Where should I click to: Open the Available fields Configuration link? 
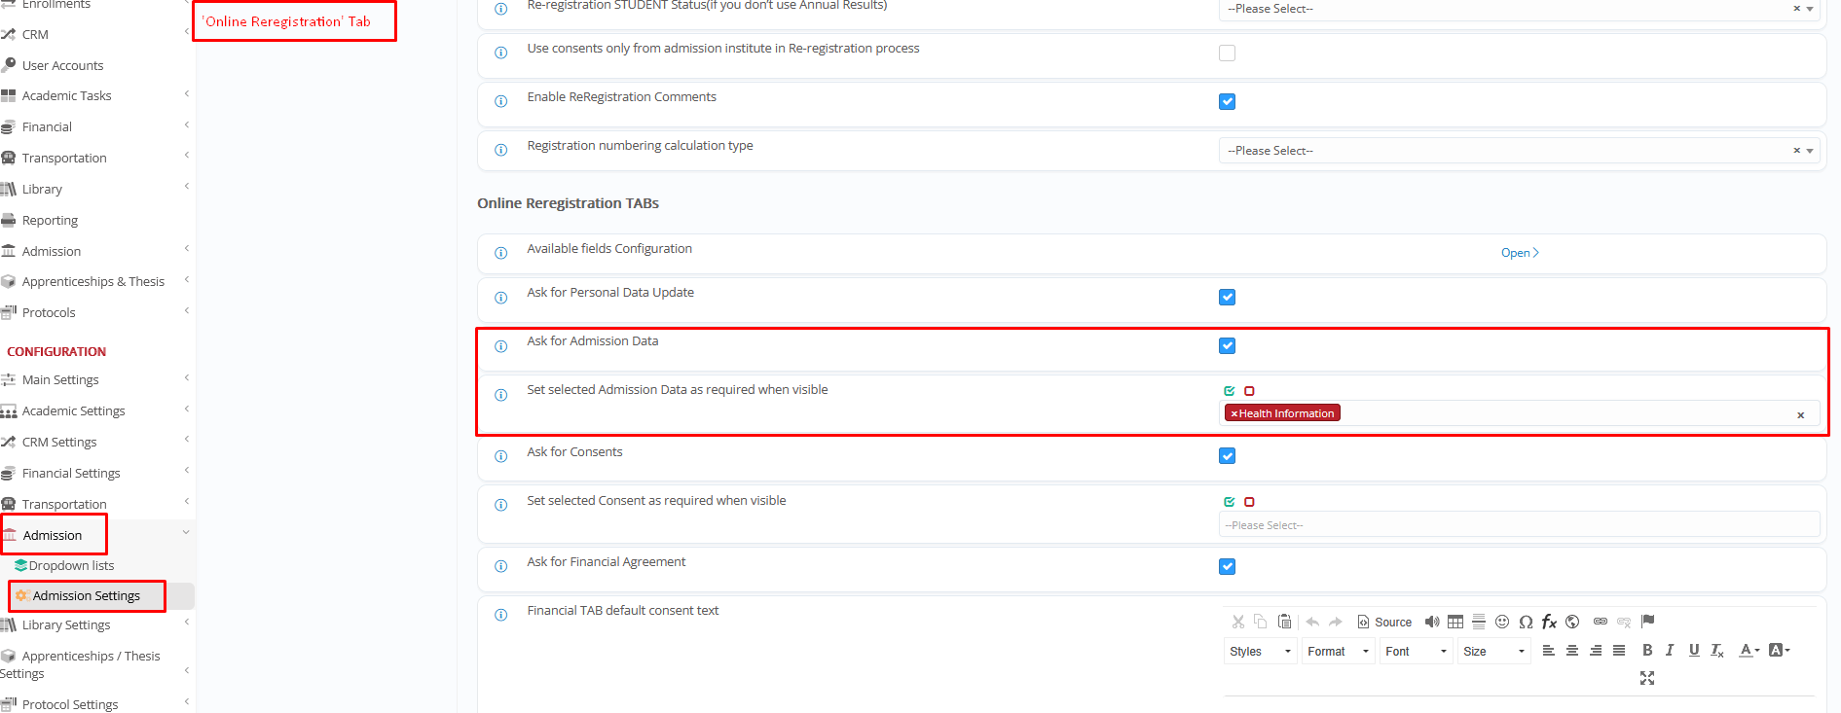click(1519, 253)
